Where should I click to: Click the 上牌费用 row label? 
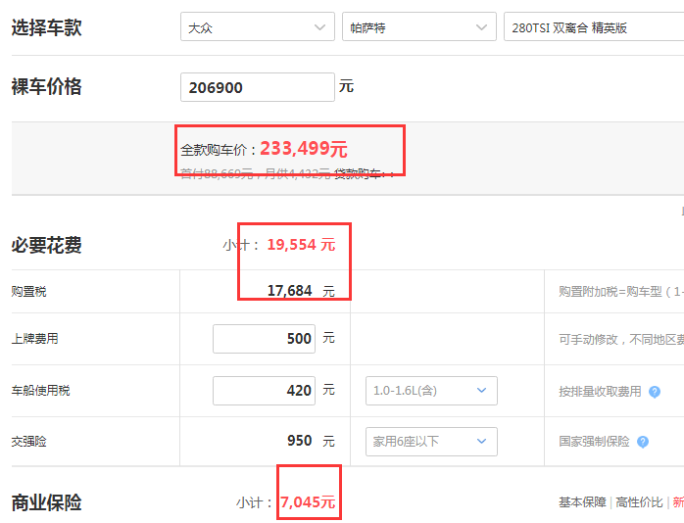click(35, 339)
